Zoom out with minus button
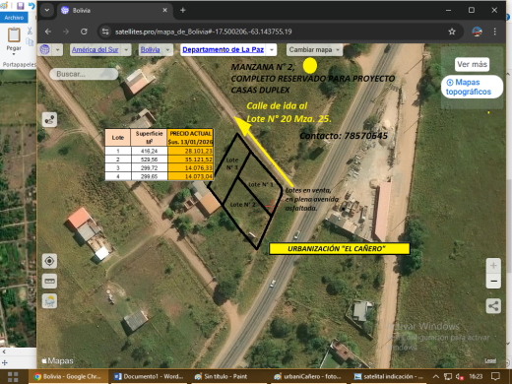The image size is (512, 384). point(493,281)
